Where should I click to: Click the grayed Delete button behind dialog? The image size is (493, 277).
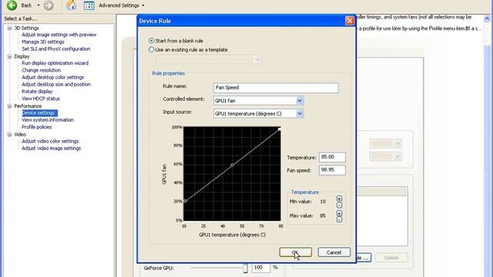pyautogui.click(x=391, y=258)
